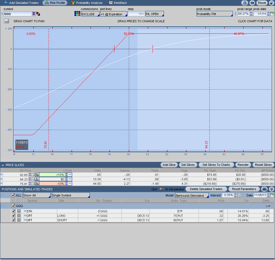Click the +10% offset field
This screenshot has height=260, width=275.
[x=52, y=174]
